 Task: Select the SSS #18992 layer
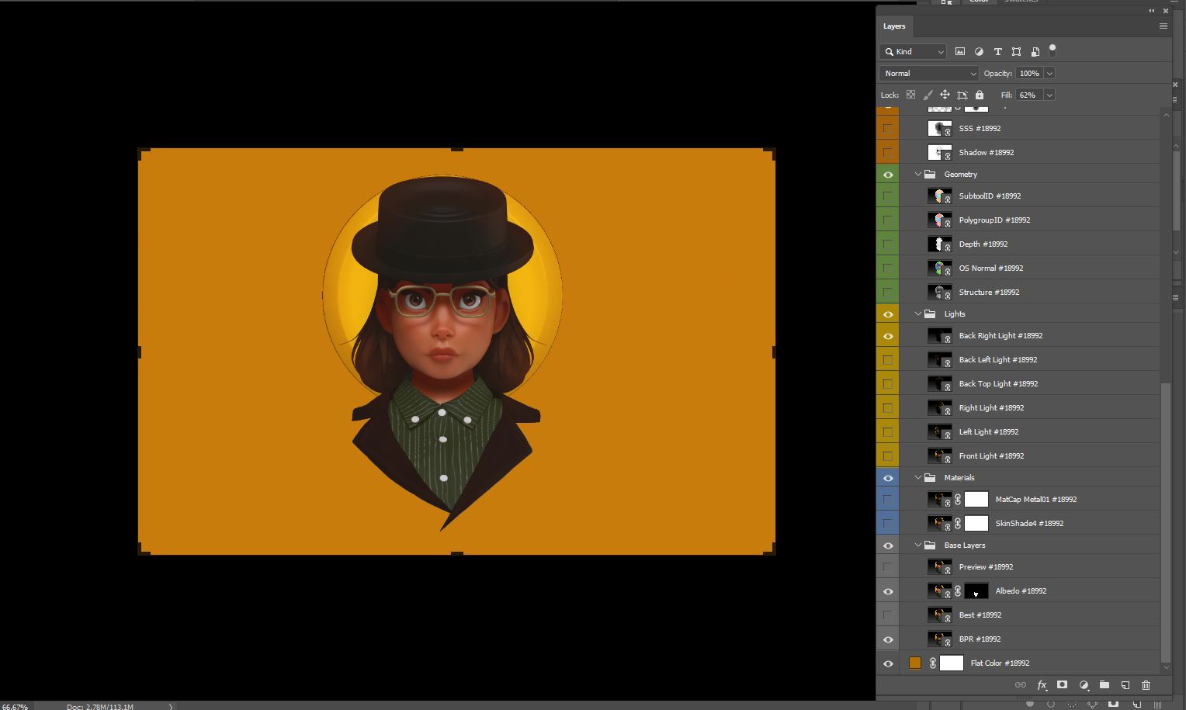pos(1029,129)
